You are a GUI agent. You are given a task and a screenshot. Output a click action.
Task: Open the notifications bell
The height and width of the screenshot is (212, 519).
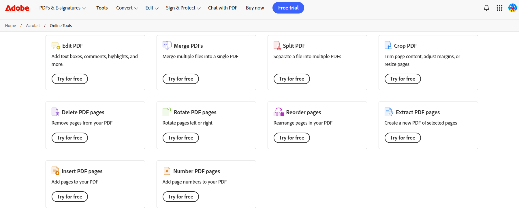click(486, 8)
